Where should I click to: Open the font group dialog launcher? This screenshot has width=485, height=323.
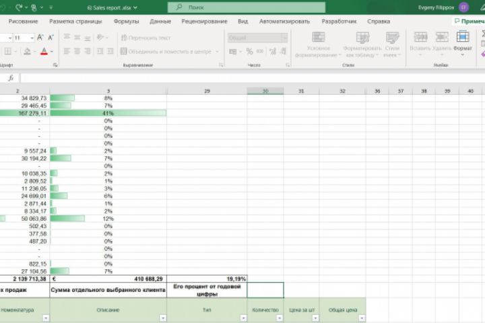click(x=55, y=65)
